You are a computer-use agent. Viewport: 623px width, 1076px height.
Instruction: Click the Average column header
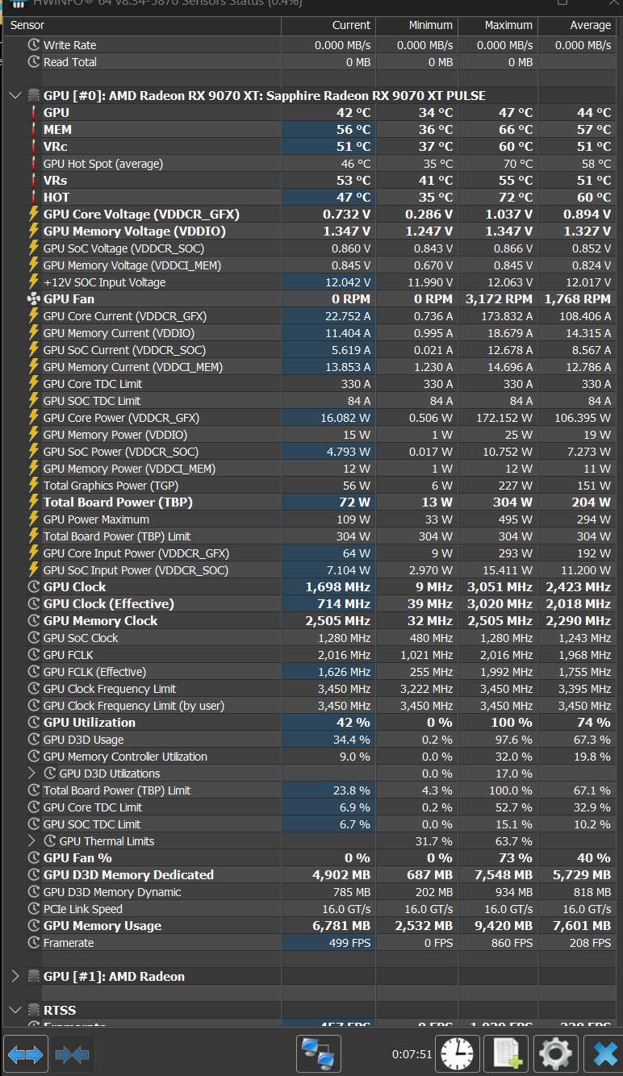point(579,25)
